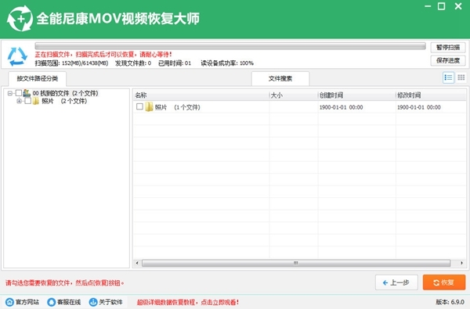Click the 暂停扫描 button

448,47
